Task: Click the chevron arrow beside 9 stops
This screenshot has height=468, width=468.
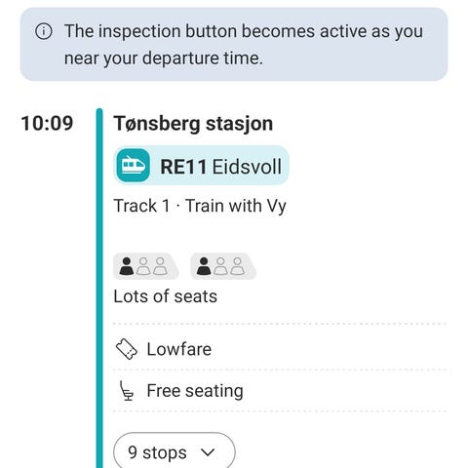Action: tap(208, 452)
